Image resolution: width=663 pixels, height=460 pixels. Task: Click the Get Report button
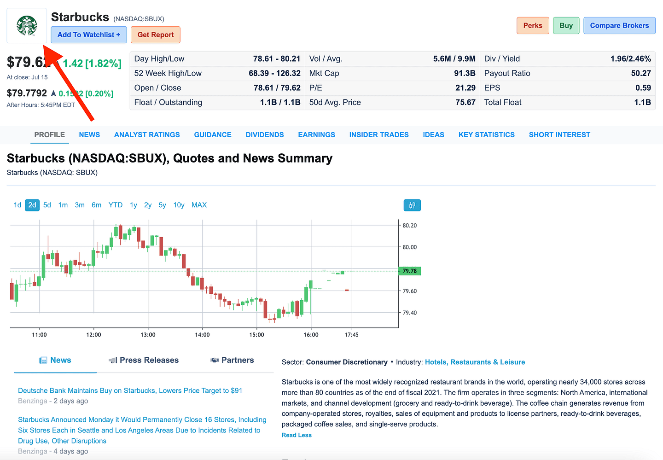coord(156,35)
